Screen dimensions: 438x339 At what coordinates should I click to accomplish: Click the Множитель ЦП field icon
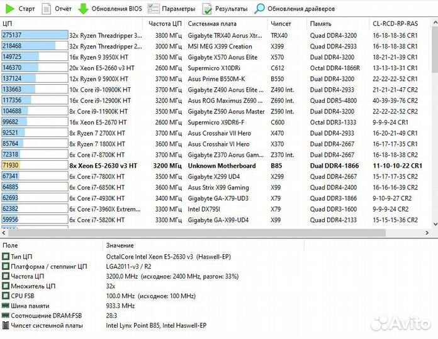click(5, 286)
